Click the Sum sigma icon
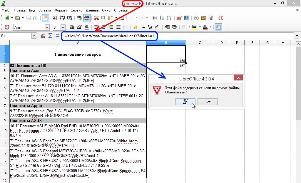Viewport: 301px width, 183px height. click(50, 36)
